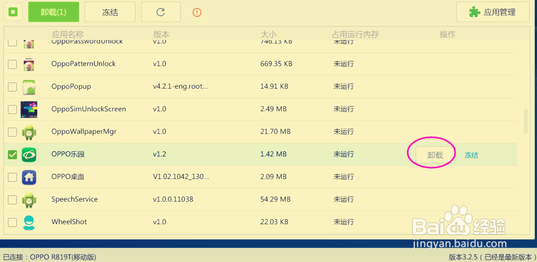Click the 已连接：OPPO R819T device status
The image size is (537, 262).
[50, 257]
